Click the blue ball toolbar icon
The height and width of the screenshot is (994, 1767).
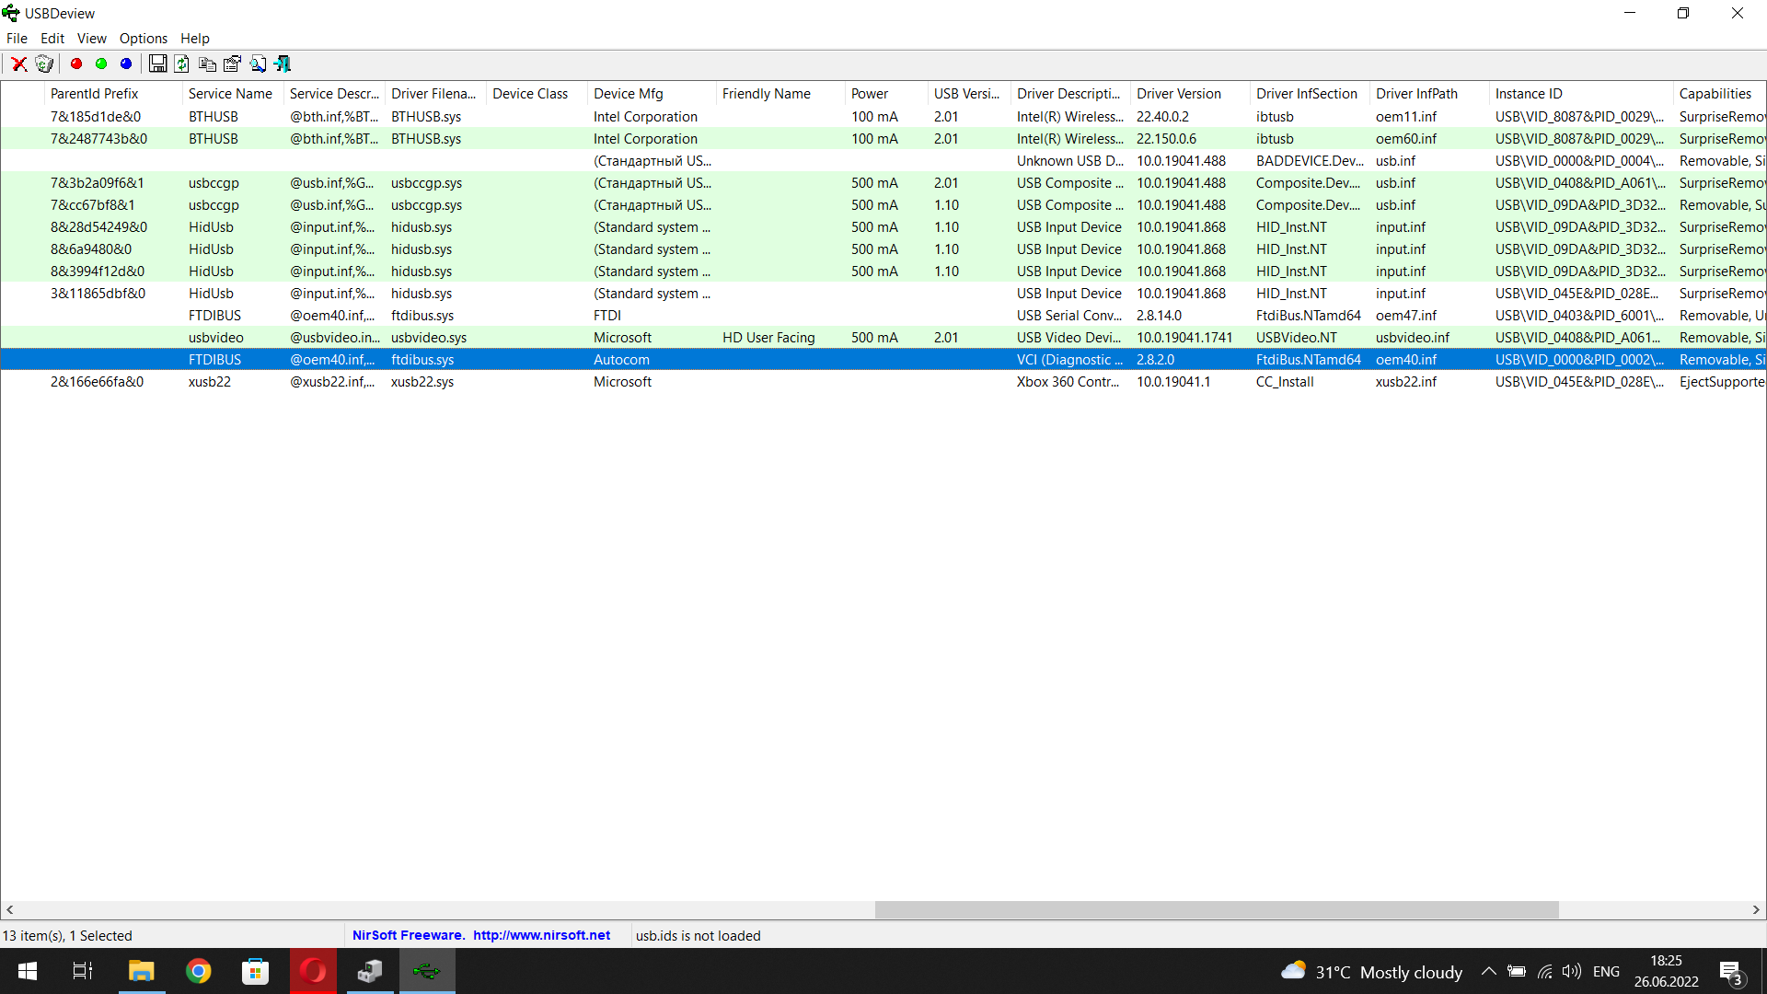126,64
